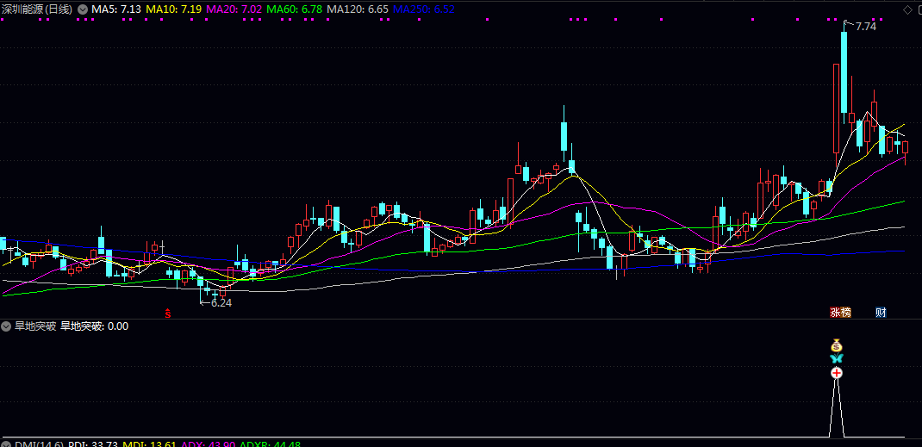Open the 财 financial report tag

pyautogui.click(x=881, y=312)
